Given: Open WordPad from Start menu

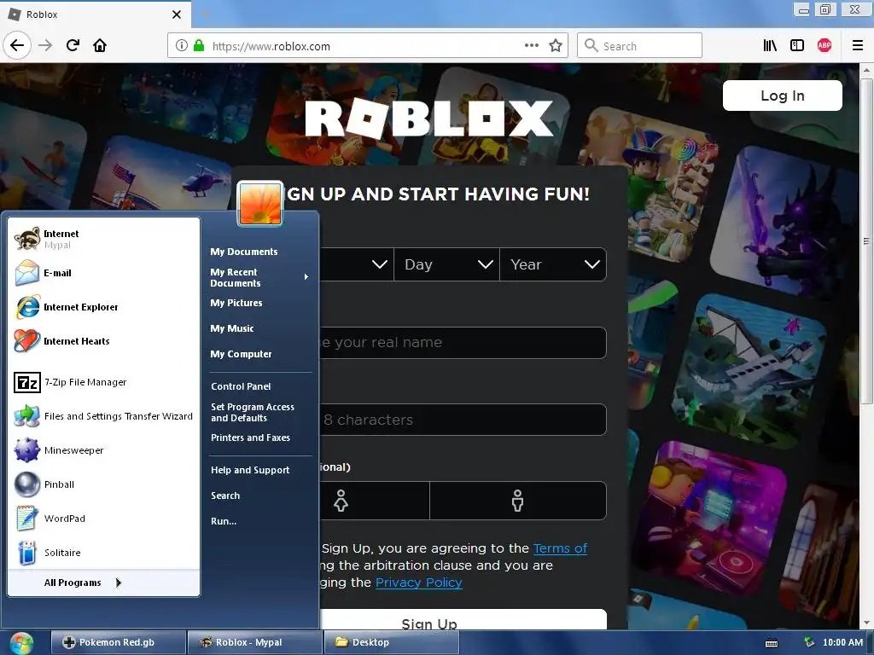Looking at the screenshot, I should pyautogui.click(x=103, y=518).
